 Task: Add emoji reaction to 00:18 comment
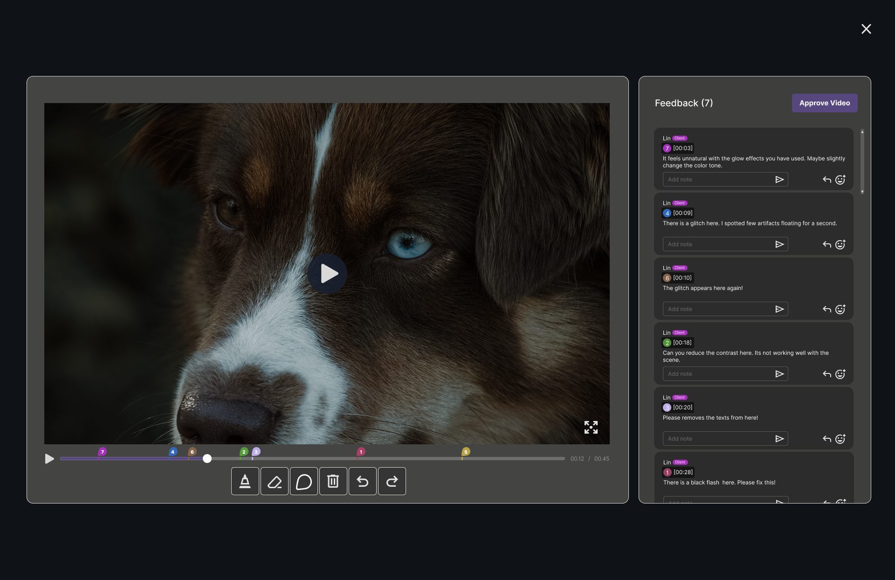[x=840, y=374]
